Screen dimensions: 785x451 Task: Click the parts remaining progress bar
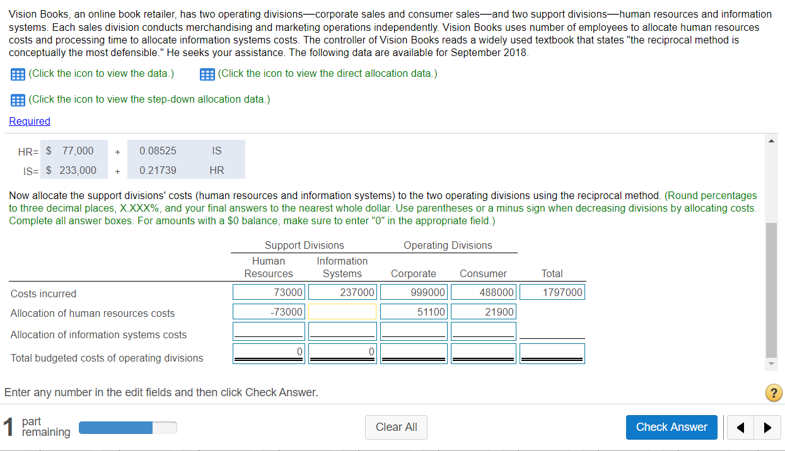[127, 428]
